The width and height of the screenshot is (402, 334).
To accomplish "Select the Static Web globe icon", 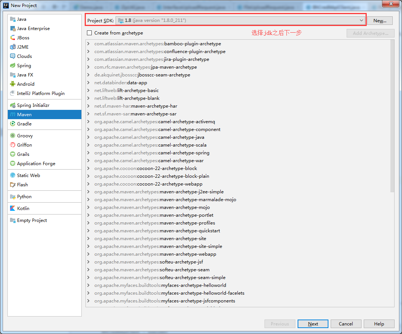I will 13,175.
